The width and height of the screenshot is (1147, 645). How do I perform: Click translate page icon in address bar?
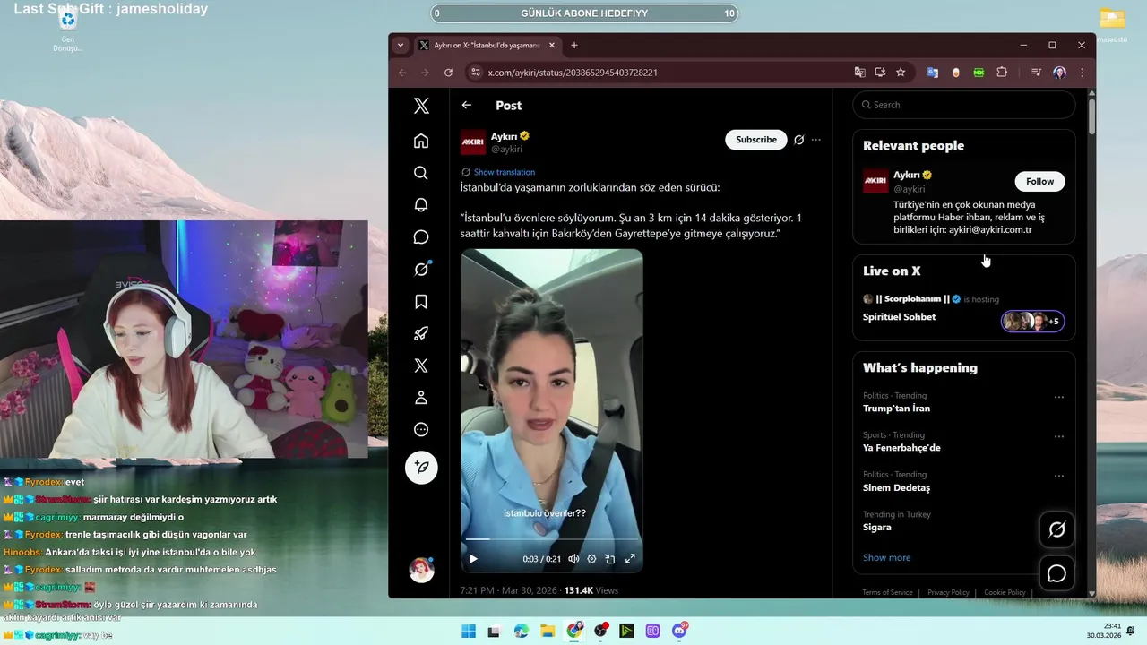860,73
